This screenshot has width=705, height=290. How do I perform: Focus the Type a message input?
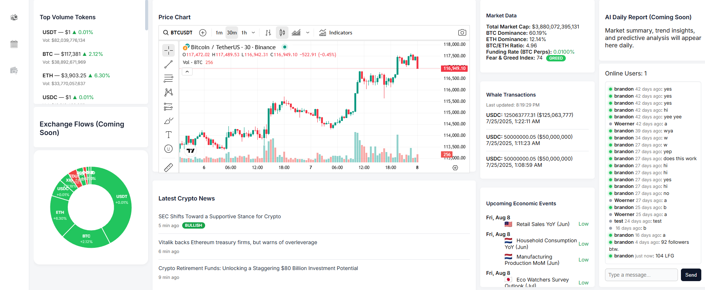point(641,275)
